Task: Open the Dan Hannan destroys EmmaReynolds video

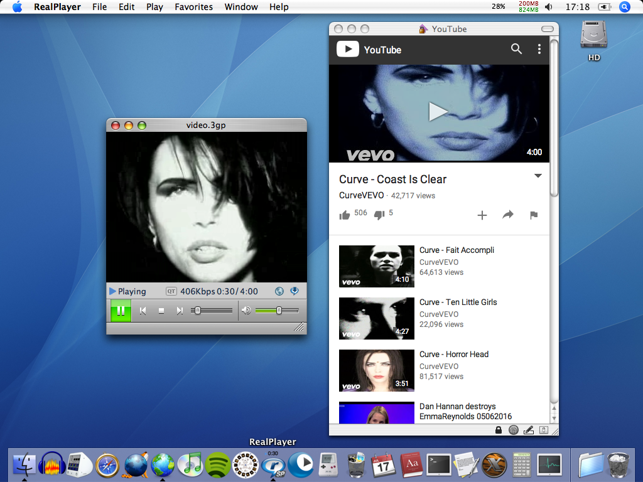Action: (465, 412)
